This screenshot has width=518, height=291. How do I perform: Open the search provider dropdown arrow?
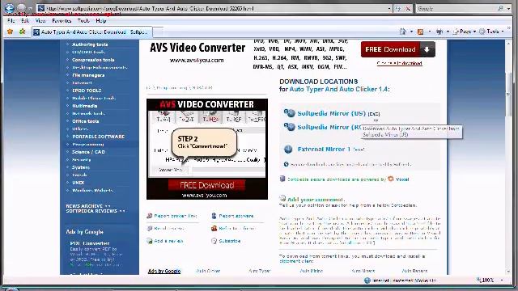pyautogui.click(x=509, y=9)
